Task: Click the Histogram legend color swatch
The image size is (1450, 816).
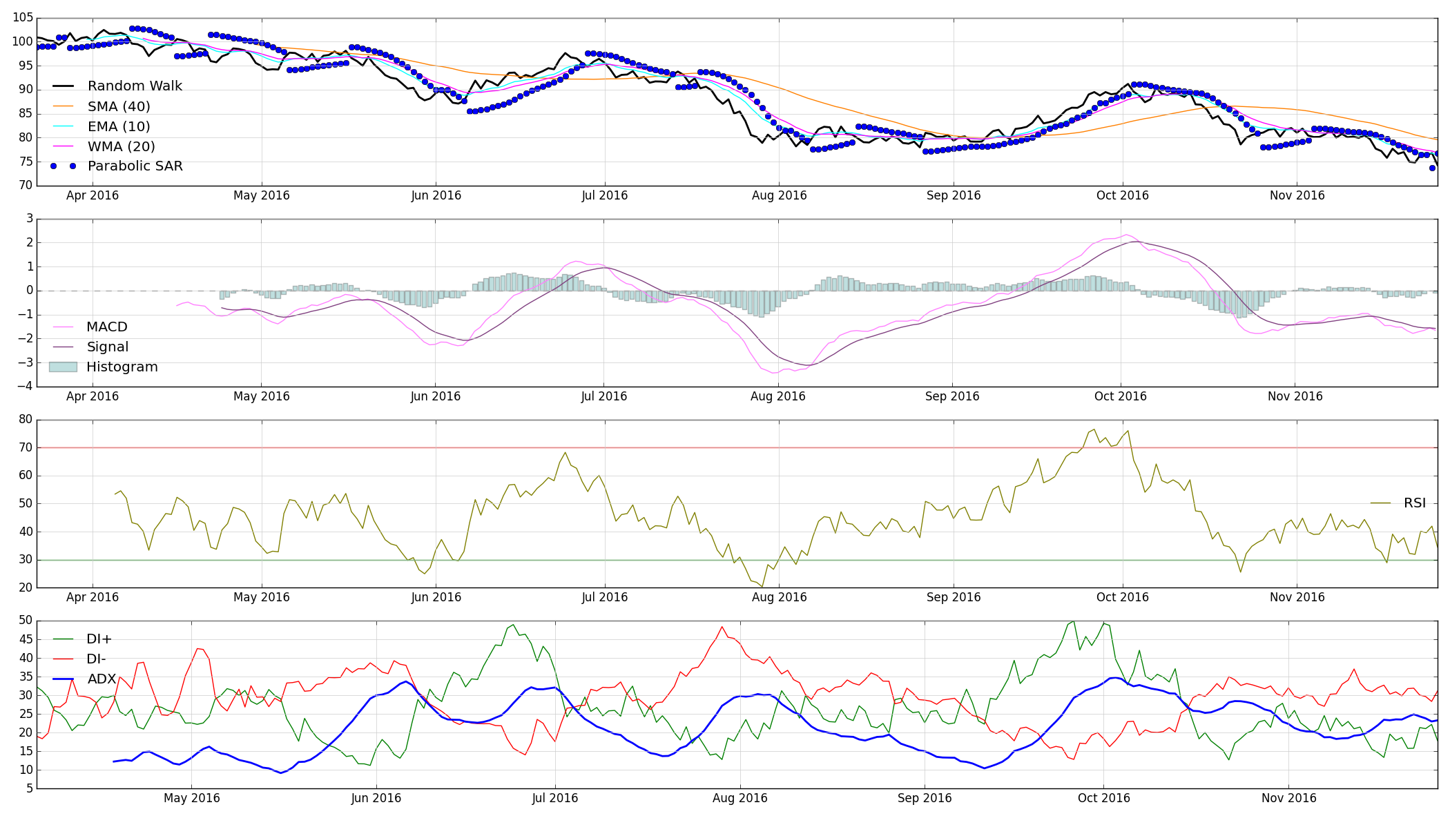Action: pyautogui.click(x=63, y=367)
